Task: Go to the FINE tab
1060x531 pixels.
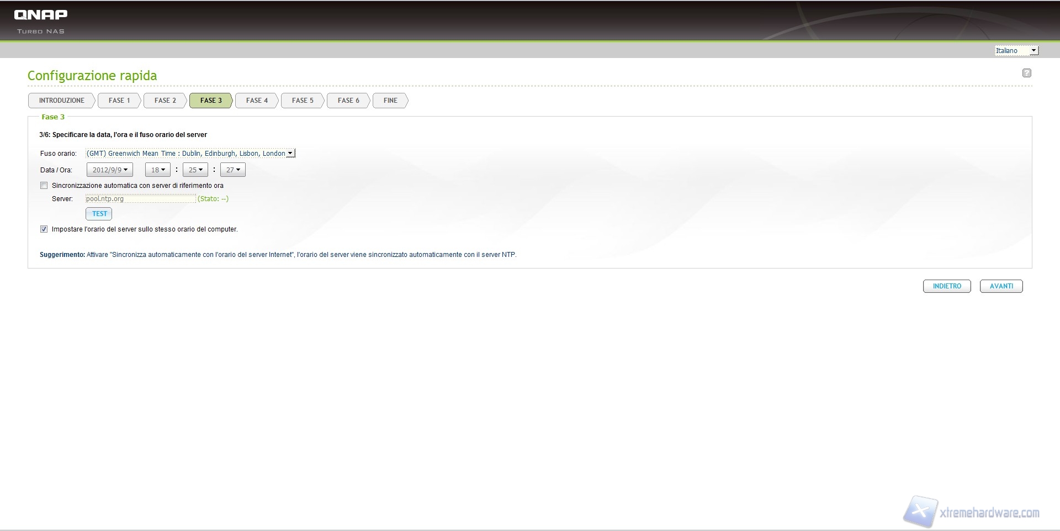Action: coord(390,101)
